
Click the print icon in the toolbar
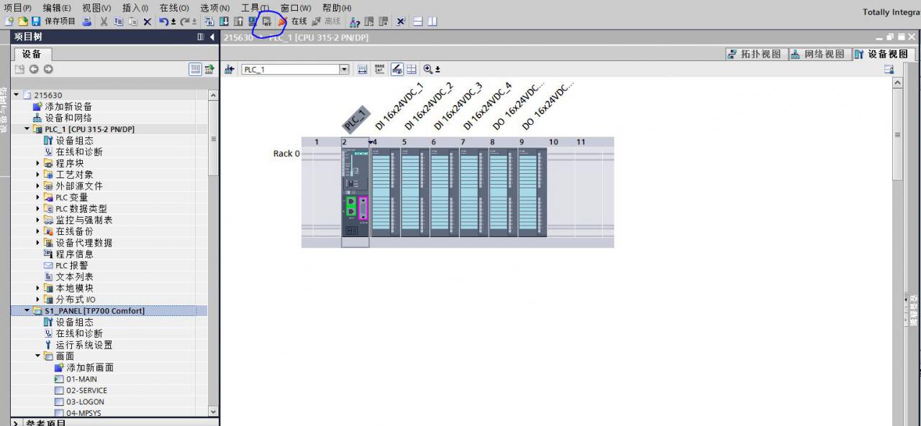pyautogui.click(x=86, y=22)
